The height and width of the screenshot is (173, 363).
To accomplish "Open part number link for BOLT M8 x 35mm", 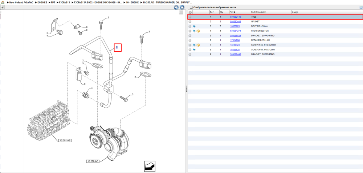I will [x=235, y=26].
